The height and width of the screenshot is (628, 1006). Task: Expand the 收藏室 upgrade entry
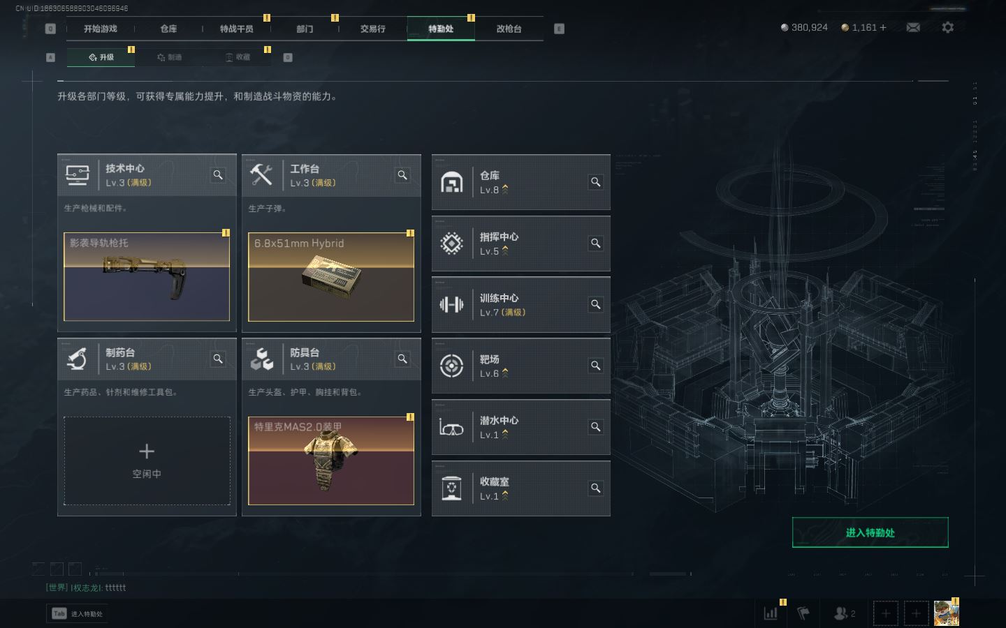(521, 488)
